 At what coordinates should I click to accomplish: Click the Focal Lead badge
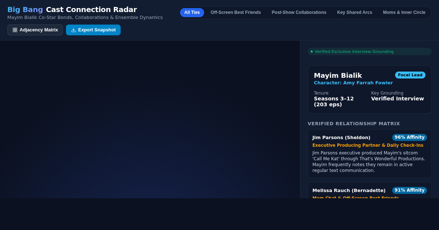pyautogui.click(x=410, y=75)
